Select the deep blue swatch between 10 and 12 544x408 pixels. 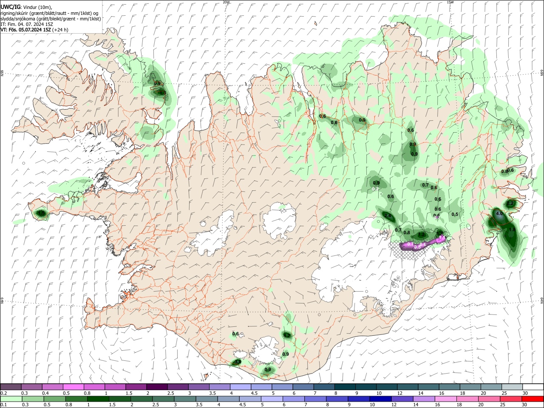[x=380, y=399]
